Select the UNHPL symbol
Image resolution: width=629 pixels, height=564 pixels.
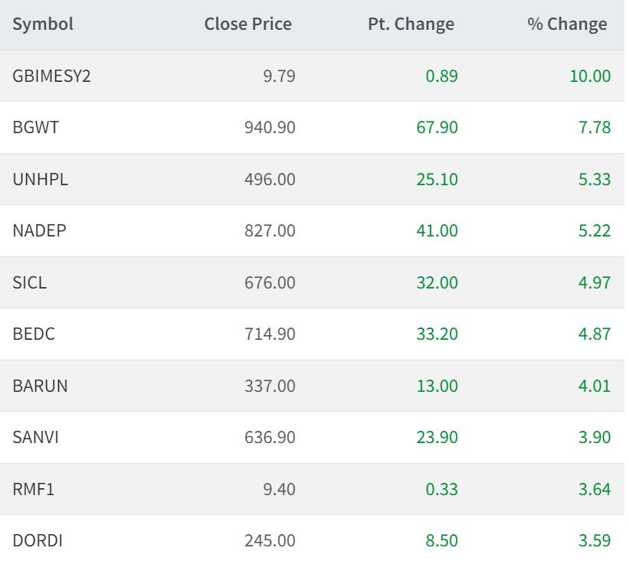point(40,179)
